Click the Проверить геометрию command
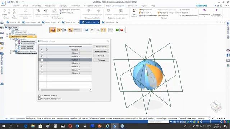The width and height of the screenshot is (230, 129). pos(70,10)
